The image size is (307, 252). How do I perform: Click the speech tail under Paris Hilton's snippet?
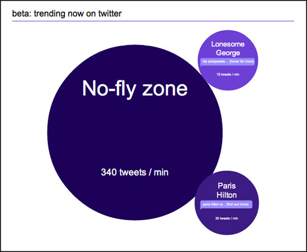point(202,209)
